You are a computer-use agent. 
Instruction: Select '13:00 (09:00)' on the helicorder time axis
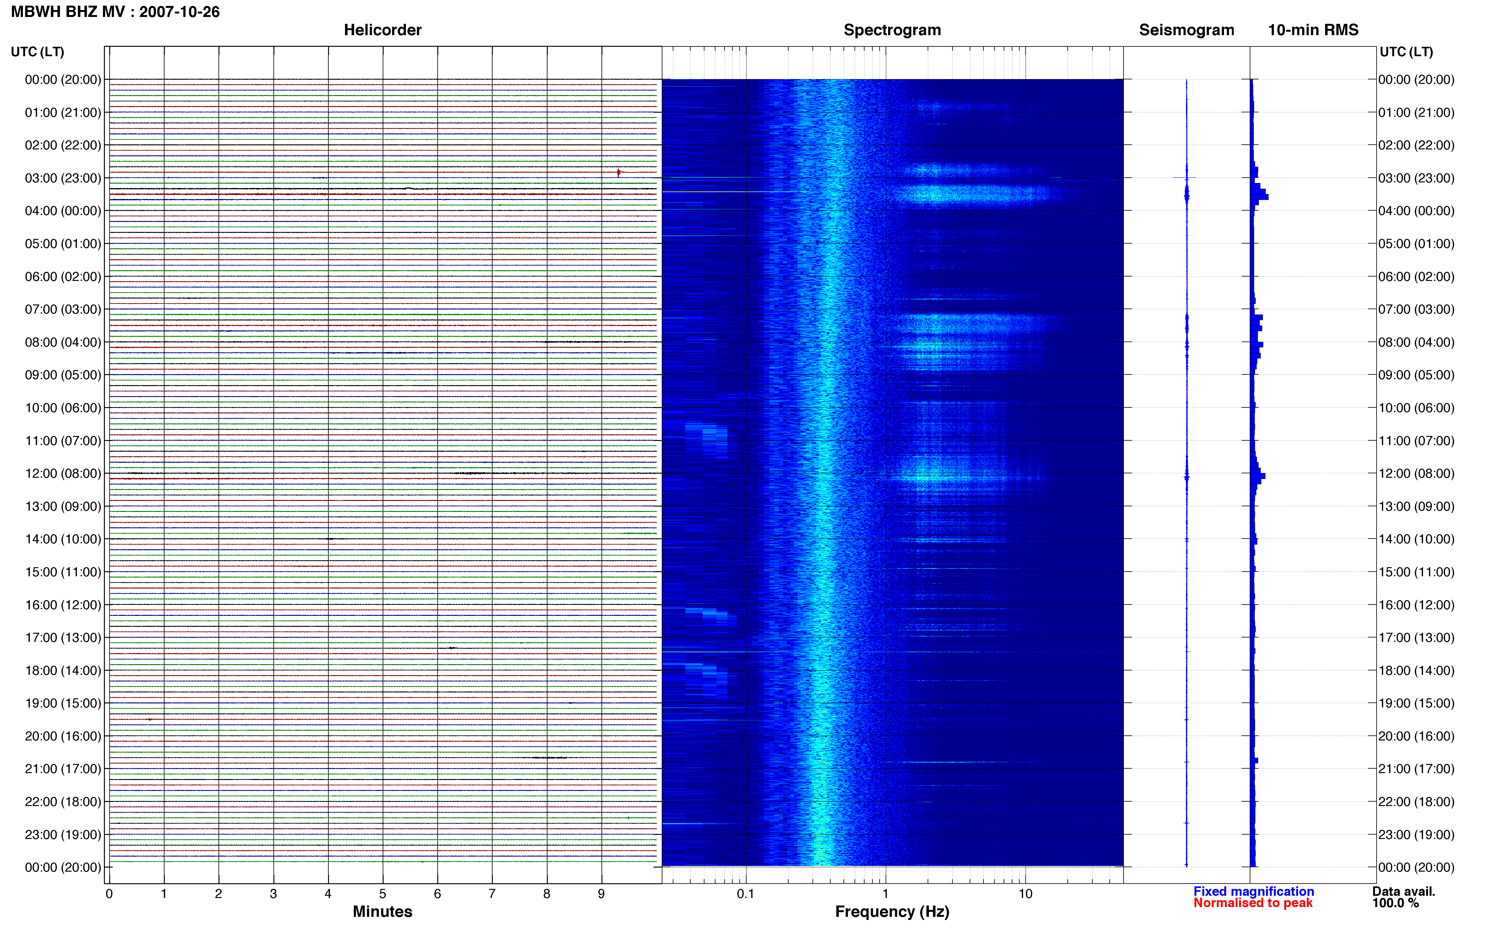pos(63,506)
